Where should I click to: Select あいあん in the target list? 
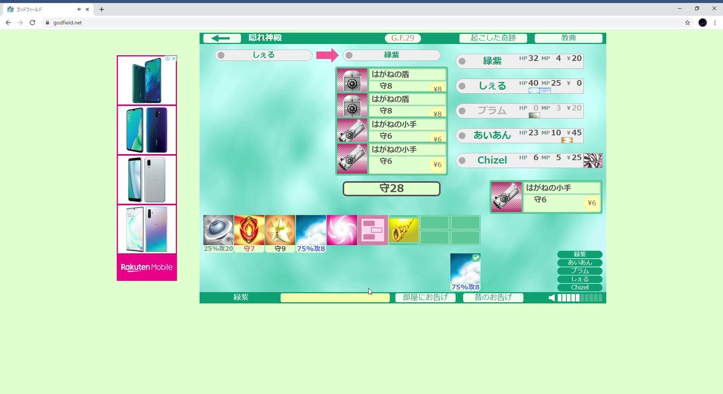tap(580, 262)
